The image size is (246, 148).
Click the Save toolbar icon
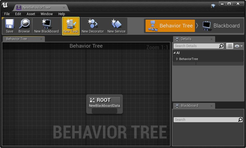point(10,26)
